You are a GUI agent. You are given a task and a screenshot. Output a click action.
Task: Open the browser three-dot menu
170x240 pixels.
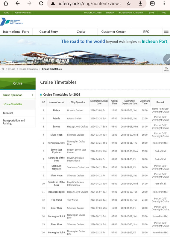pos(164,3)
